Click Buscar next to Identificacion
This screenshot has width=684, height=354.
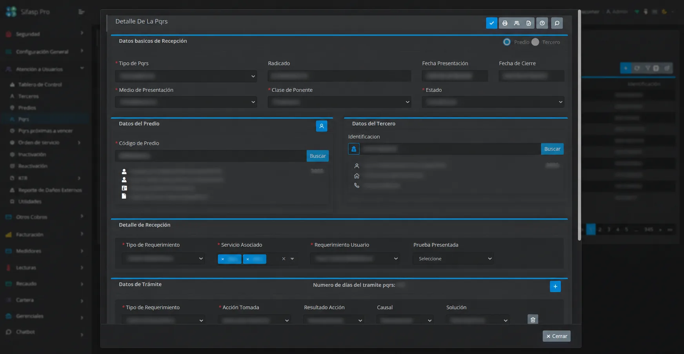(x=552, y=149)
